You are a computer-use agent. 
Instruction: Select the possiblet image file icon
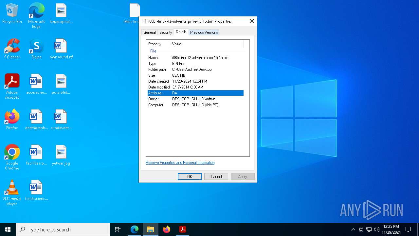pyautogui.click(x=61, y=85)
